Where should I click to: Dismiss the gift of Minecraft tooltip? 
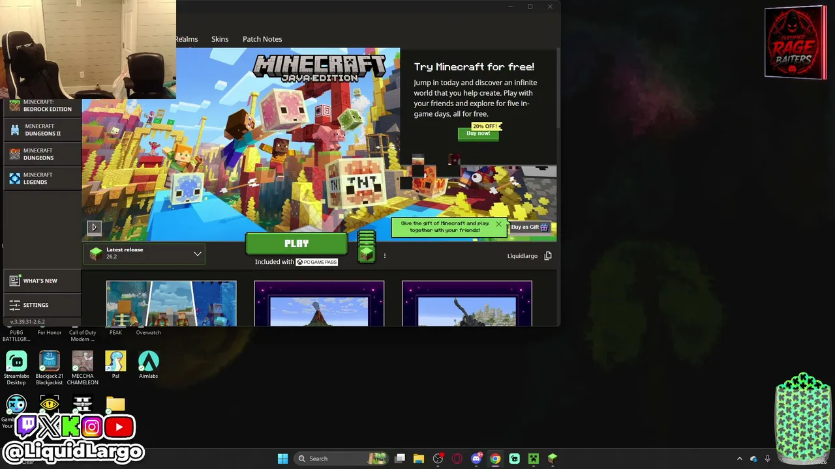tap(498, 224)
